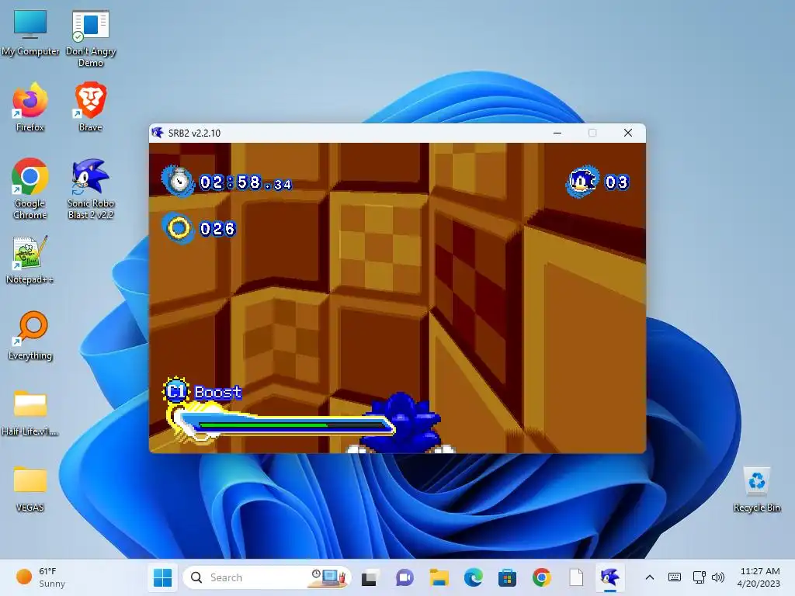Open Microsoft Store from taskbar
This screenshot has height=596, width=795.
tap(507, 577)
